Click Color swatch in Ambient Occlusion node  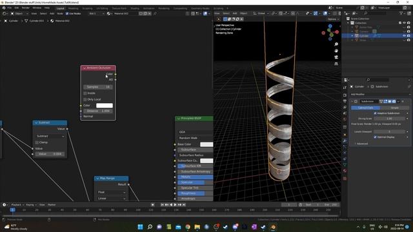(x=105, y=106)
